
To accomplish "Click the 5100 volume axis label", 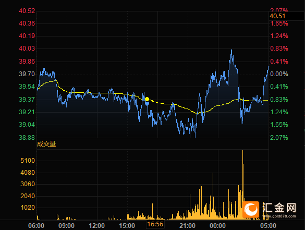I will [x=28, y=161].
